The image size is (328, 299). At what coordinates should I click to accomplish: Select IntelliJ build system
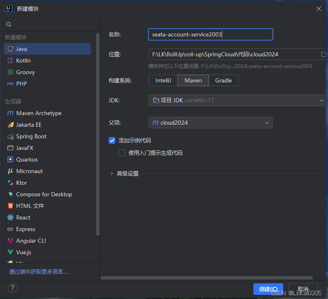tap(163, 80)
